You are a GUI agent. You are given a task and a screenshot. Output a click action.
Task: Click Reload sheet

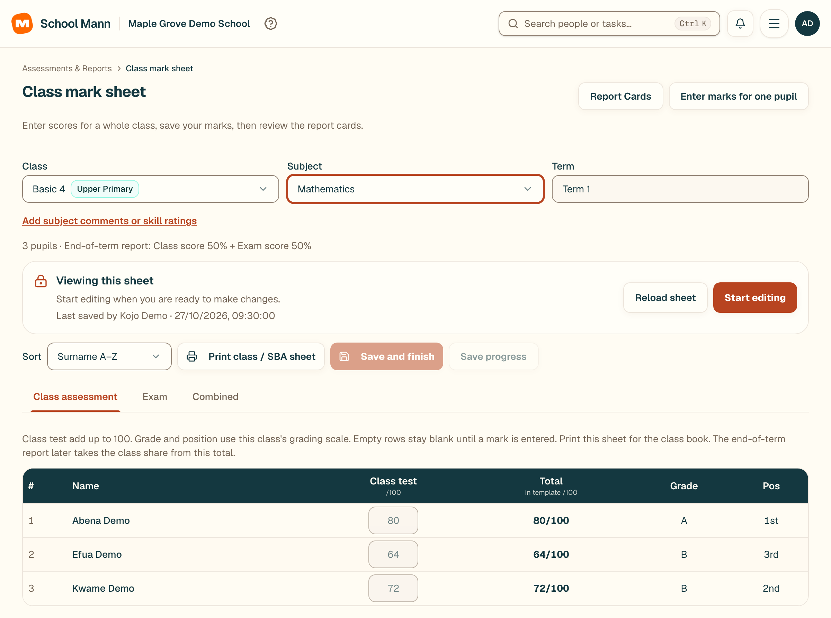coord(665,298)
